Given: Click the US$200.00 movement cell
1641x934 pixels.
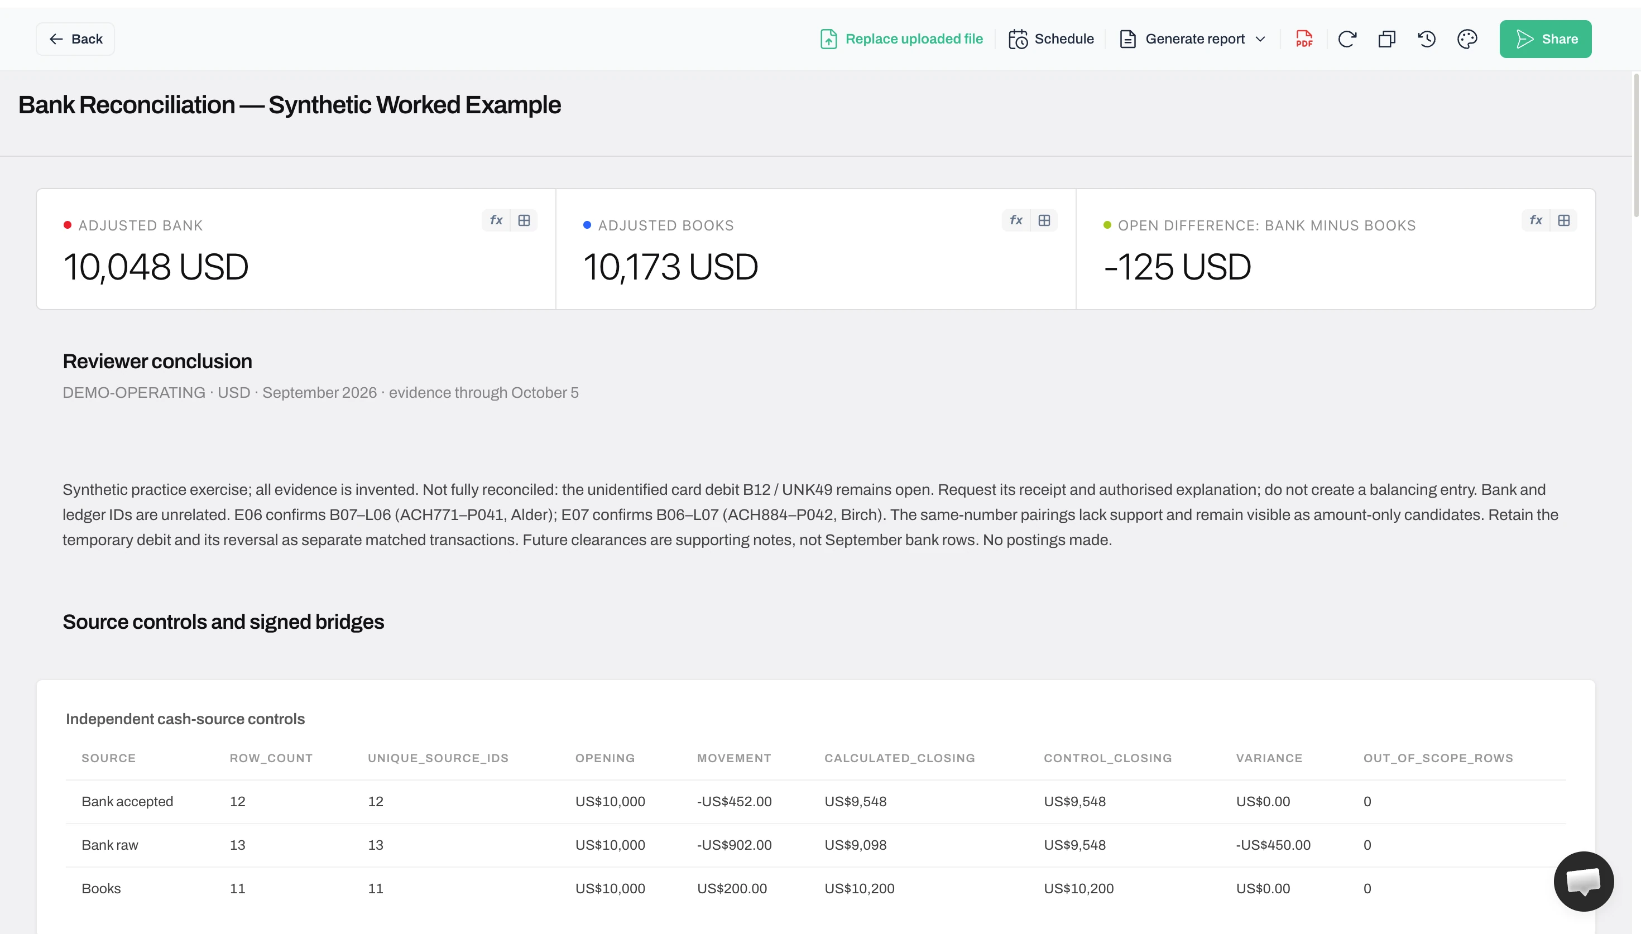Looking at the screenshot, I should coord(731,889).
